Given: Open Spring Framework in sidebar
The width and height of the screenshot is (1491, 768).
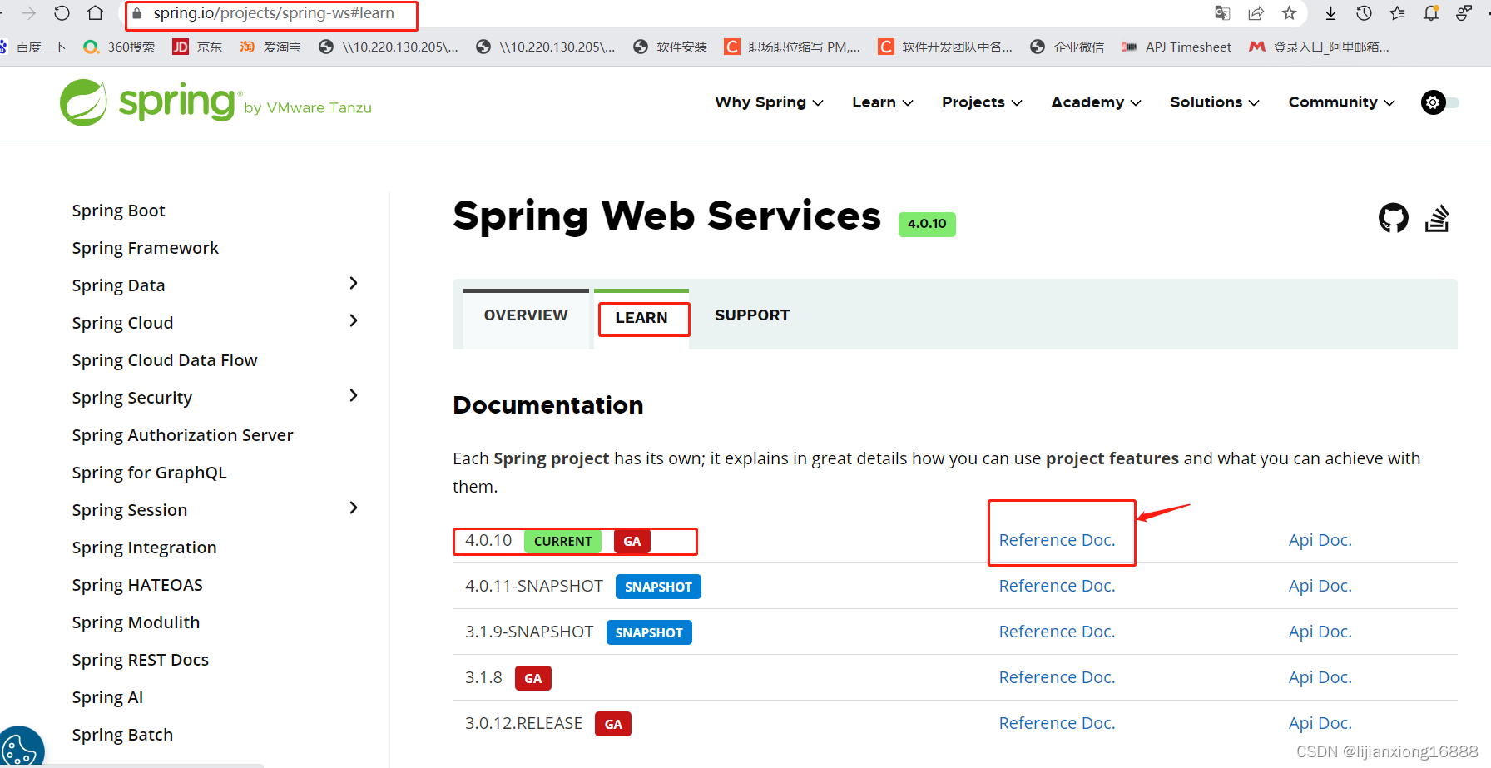Looking at the screenshot, I should (x=145, y=248).
